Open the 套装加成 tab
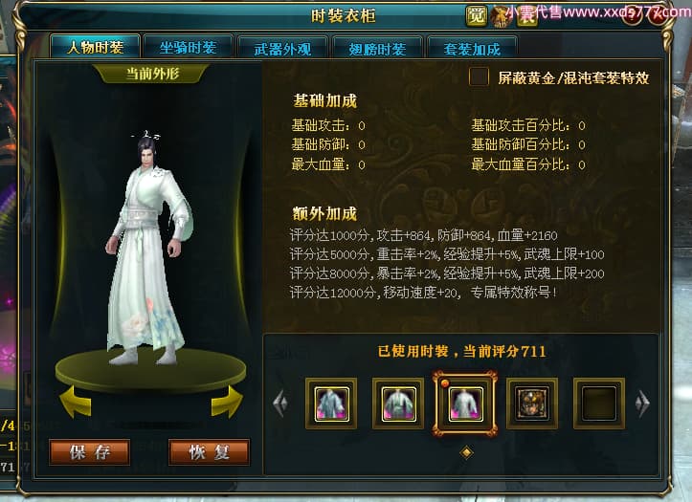This screenshot has width=692, height=502. point(472,48)
